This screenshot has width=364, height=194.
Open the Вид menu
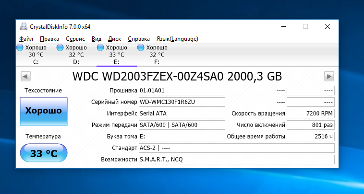coord(97,39)
